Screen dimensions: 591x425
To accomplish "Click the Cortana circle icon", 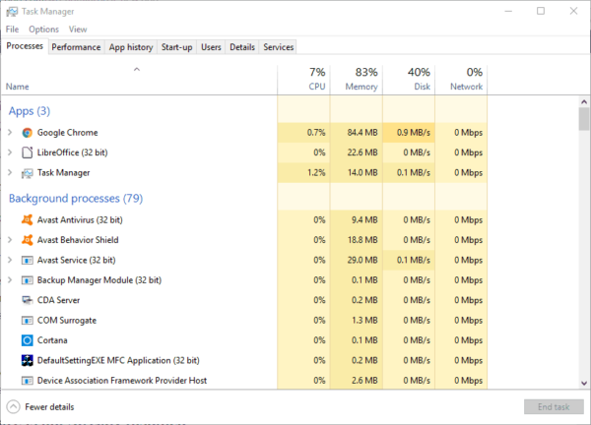I will coord(27,340).
